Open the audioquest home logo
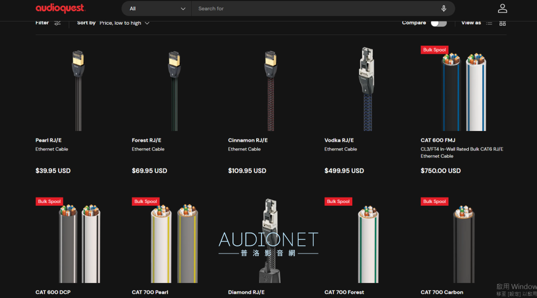This screenshot has width=537, height=298. click(x=61, y=8)
